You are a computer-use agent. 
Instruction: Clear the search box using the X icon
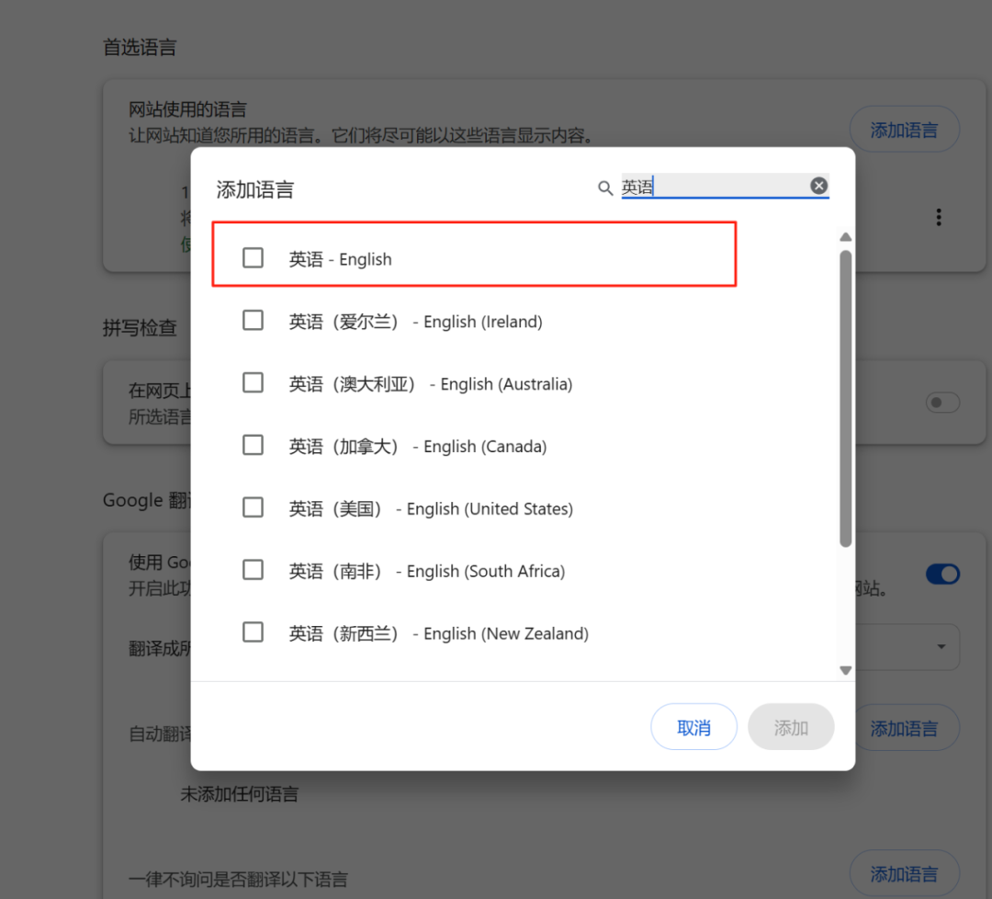[818, 185]
